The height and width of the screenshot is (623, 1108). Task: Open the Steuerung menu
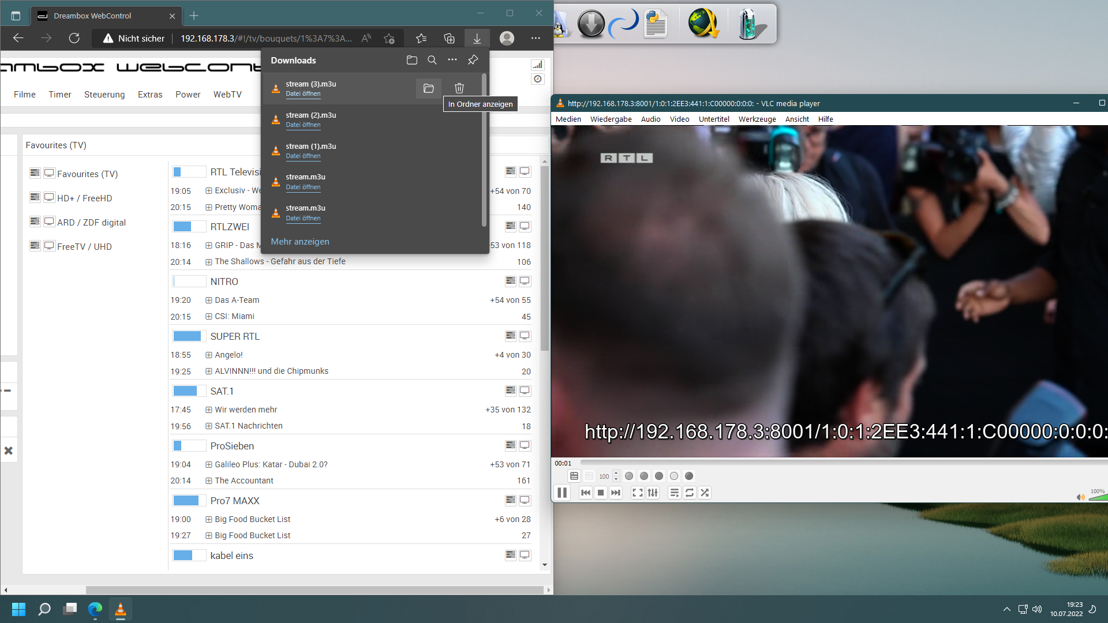[104, 95]
